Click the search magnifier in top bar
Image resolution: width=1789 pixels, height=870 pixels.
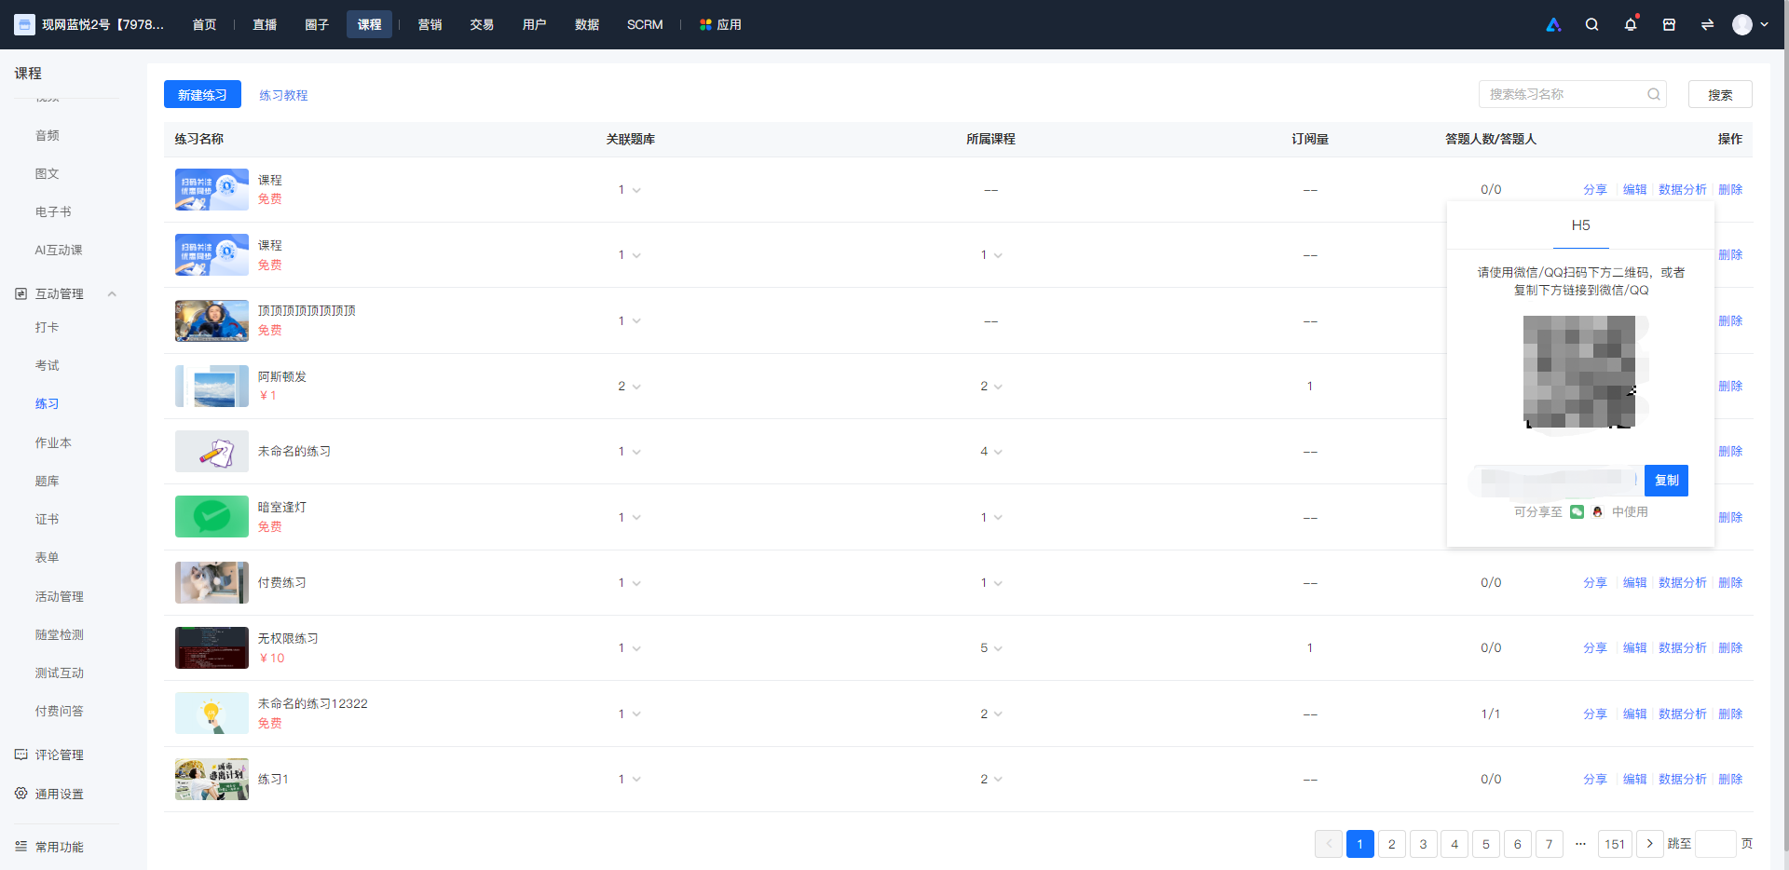point(1591,24)
